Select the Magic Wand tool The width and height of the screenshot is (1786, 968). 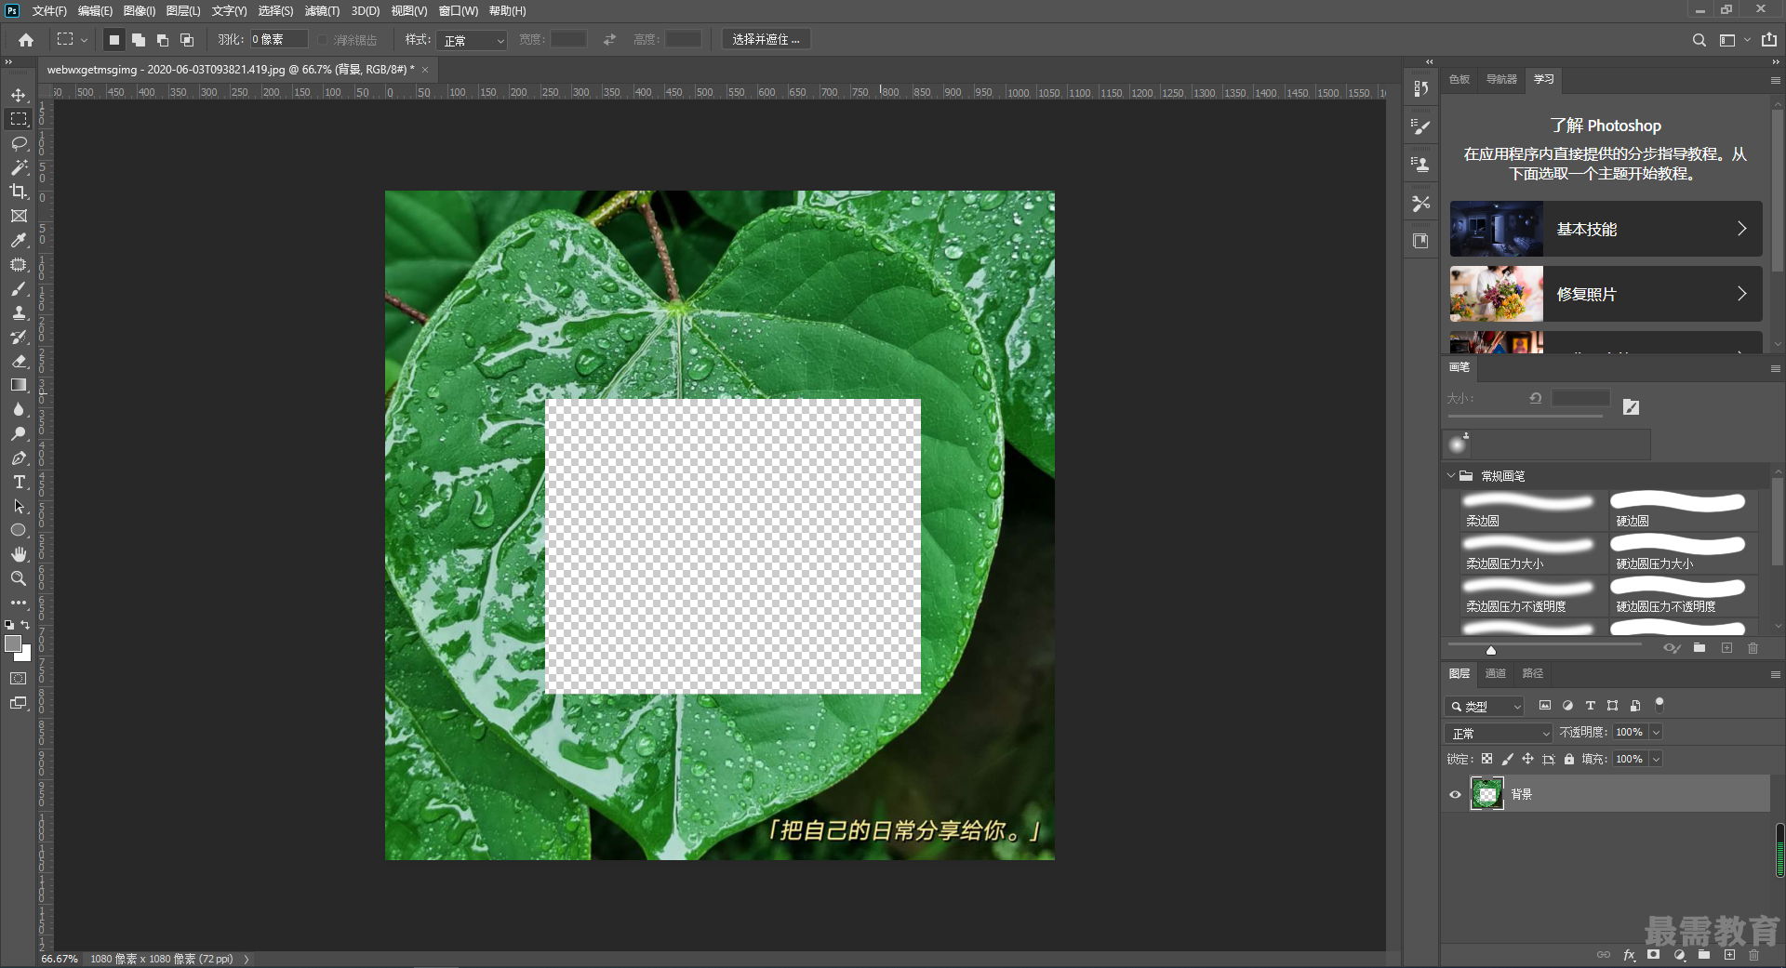click(19, 167)
